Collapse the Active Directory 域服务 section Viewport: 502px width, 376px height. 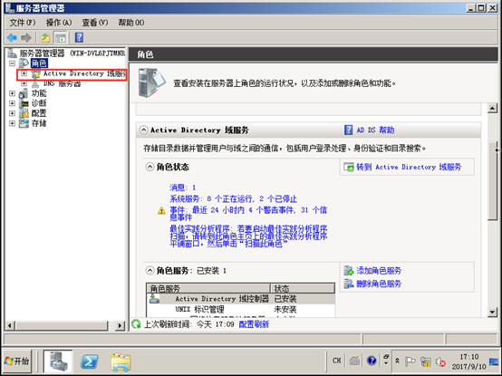pos(144,130)
